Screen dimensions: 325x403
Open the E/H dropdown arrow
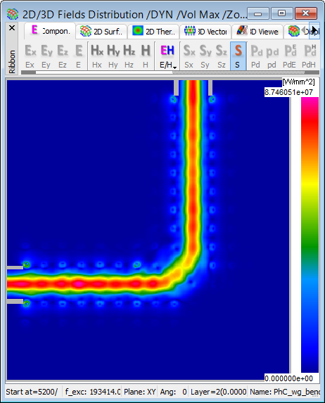pyautogui.click(x=175, y=68)
